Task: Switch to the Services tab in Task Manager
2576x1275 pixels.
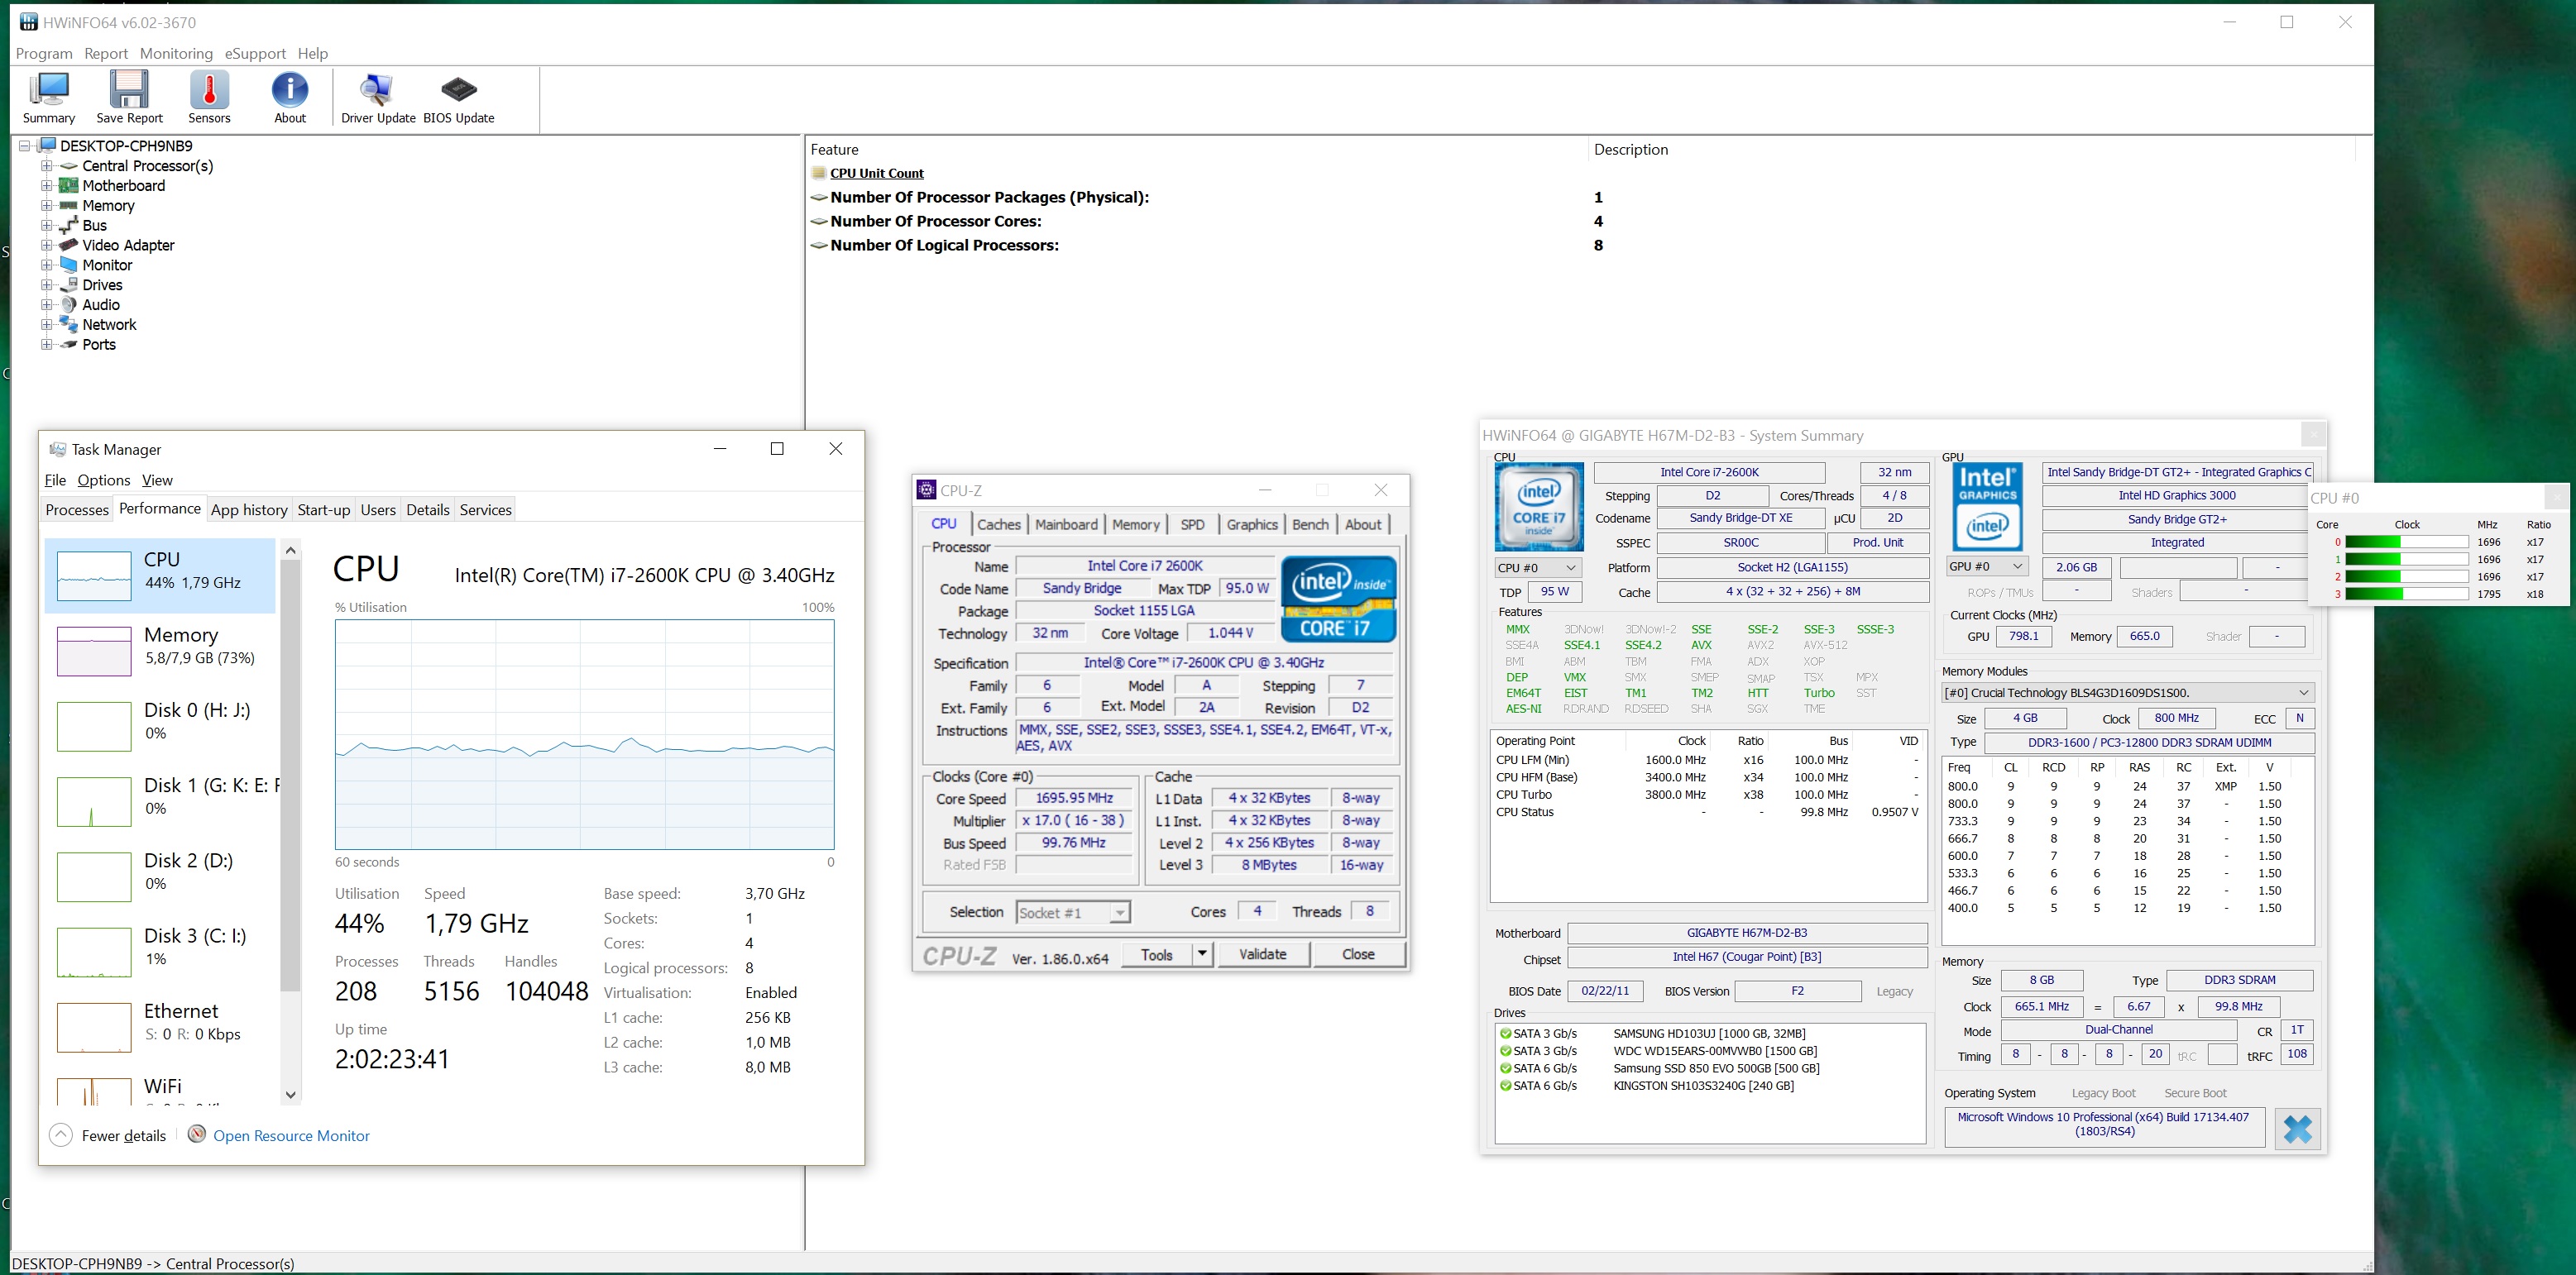Action: pyautogui.click(x=485, y=509)
